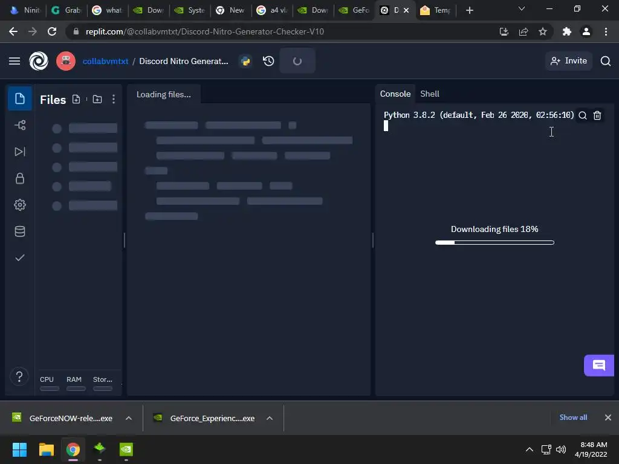Select the Loading files... editor tab
This screenshot has width=619, height=464.
coord(163,94)
